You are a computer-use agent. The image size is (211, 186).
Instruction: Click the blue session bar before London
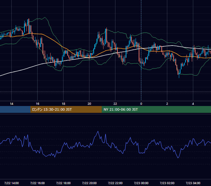(x=15, y=109)
